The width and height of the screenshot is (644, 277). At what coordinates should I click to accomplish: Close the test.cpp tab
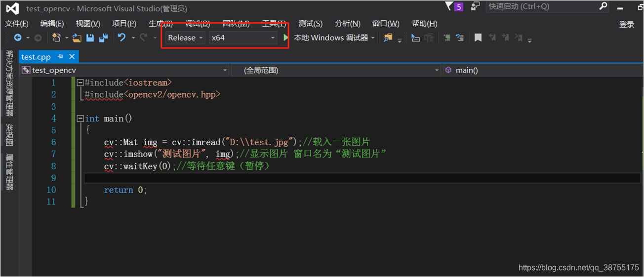click(x=72, y=57)
